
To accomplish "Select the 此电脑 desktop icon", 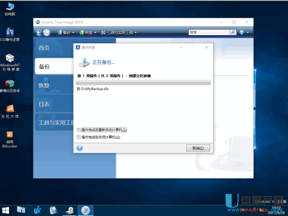I will [10, 9].
